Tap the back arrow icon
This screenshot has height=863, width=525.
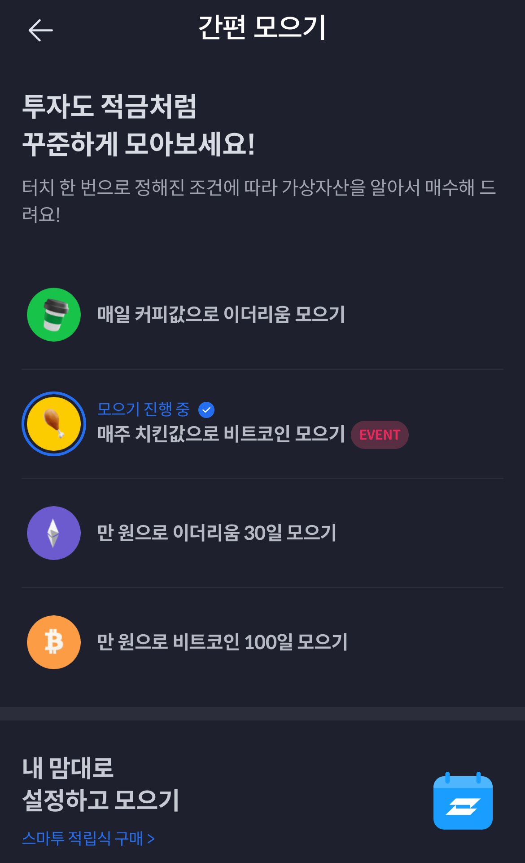[40, 30]
